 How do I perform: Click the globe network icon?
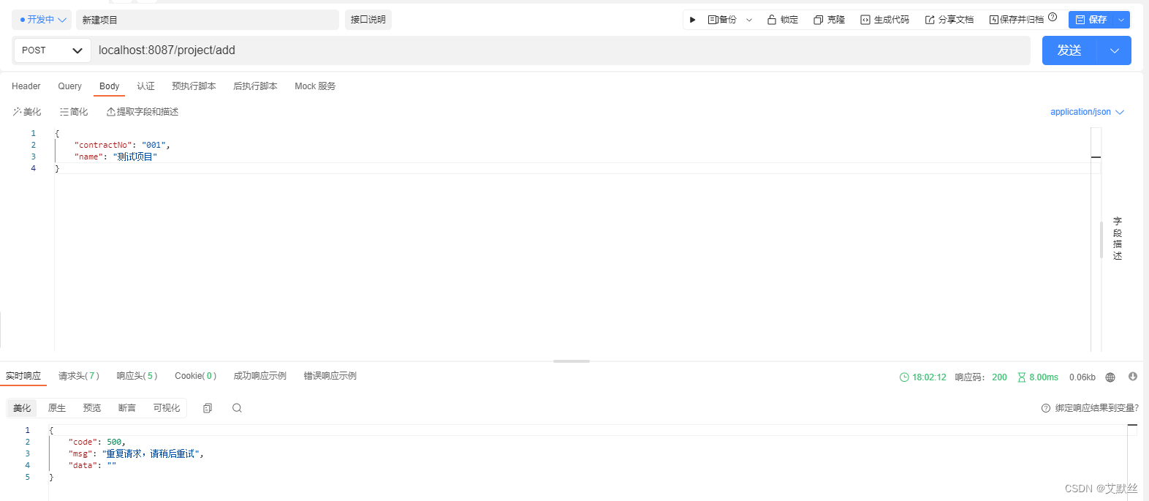[1110, 377]
